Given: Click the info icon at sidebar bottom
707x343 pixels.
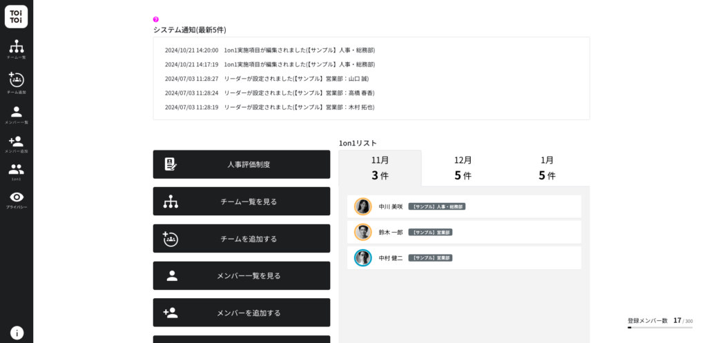Looking at the screenshot, I should click(17, 333).
